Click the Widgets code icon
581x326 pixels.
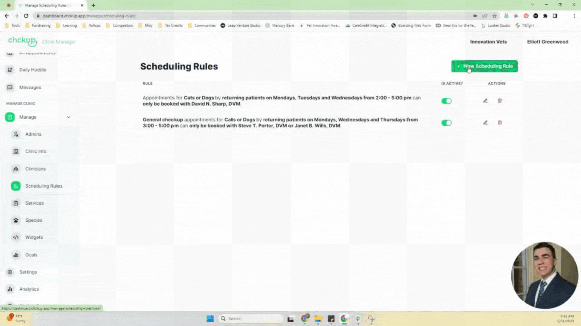(x=16, y=237)
